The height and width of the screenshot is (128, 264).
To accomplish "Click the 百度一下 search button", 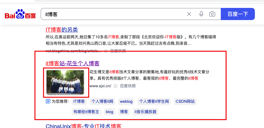I will point(238,14).
